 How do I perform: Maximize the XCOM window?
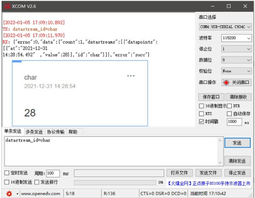[229, 6]
